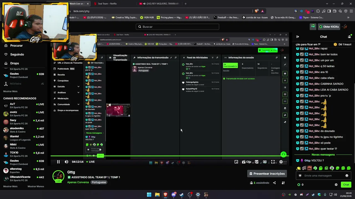Open Brave VPN shield icon

point(346,11)
